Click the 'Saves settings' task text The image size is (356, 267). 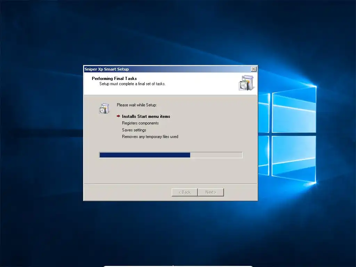[134, 130]
